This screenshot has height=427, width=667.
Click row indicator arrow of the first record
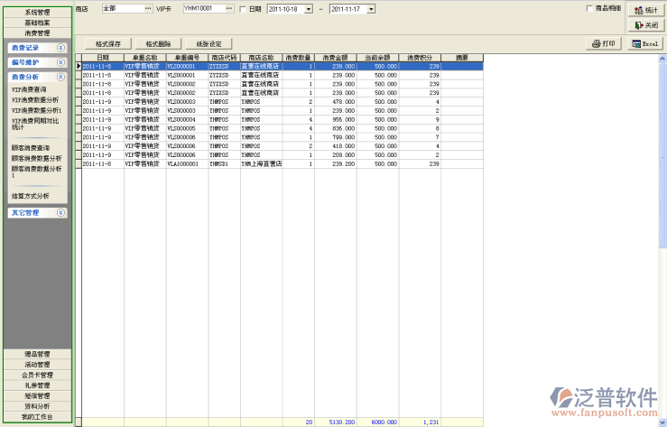point(79,66)
